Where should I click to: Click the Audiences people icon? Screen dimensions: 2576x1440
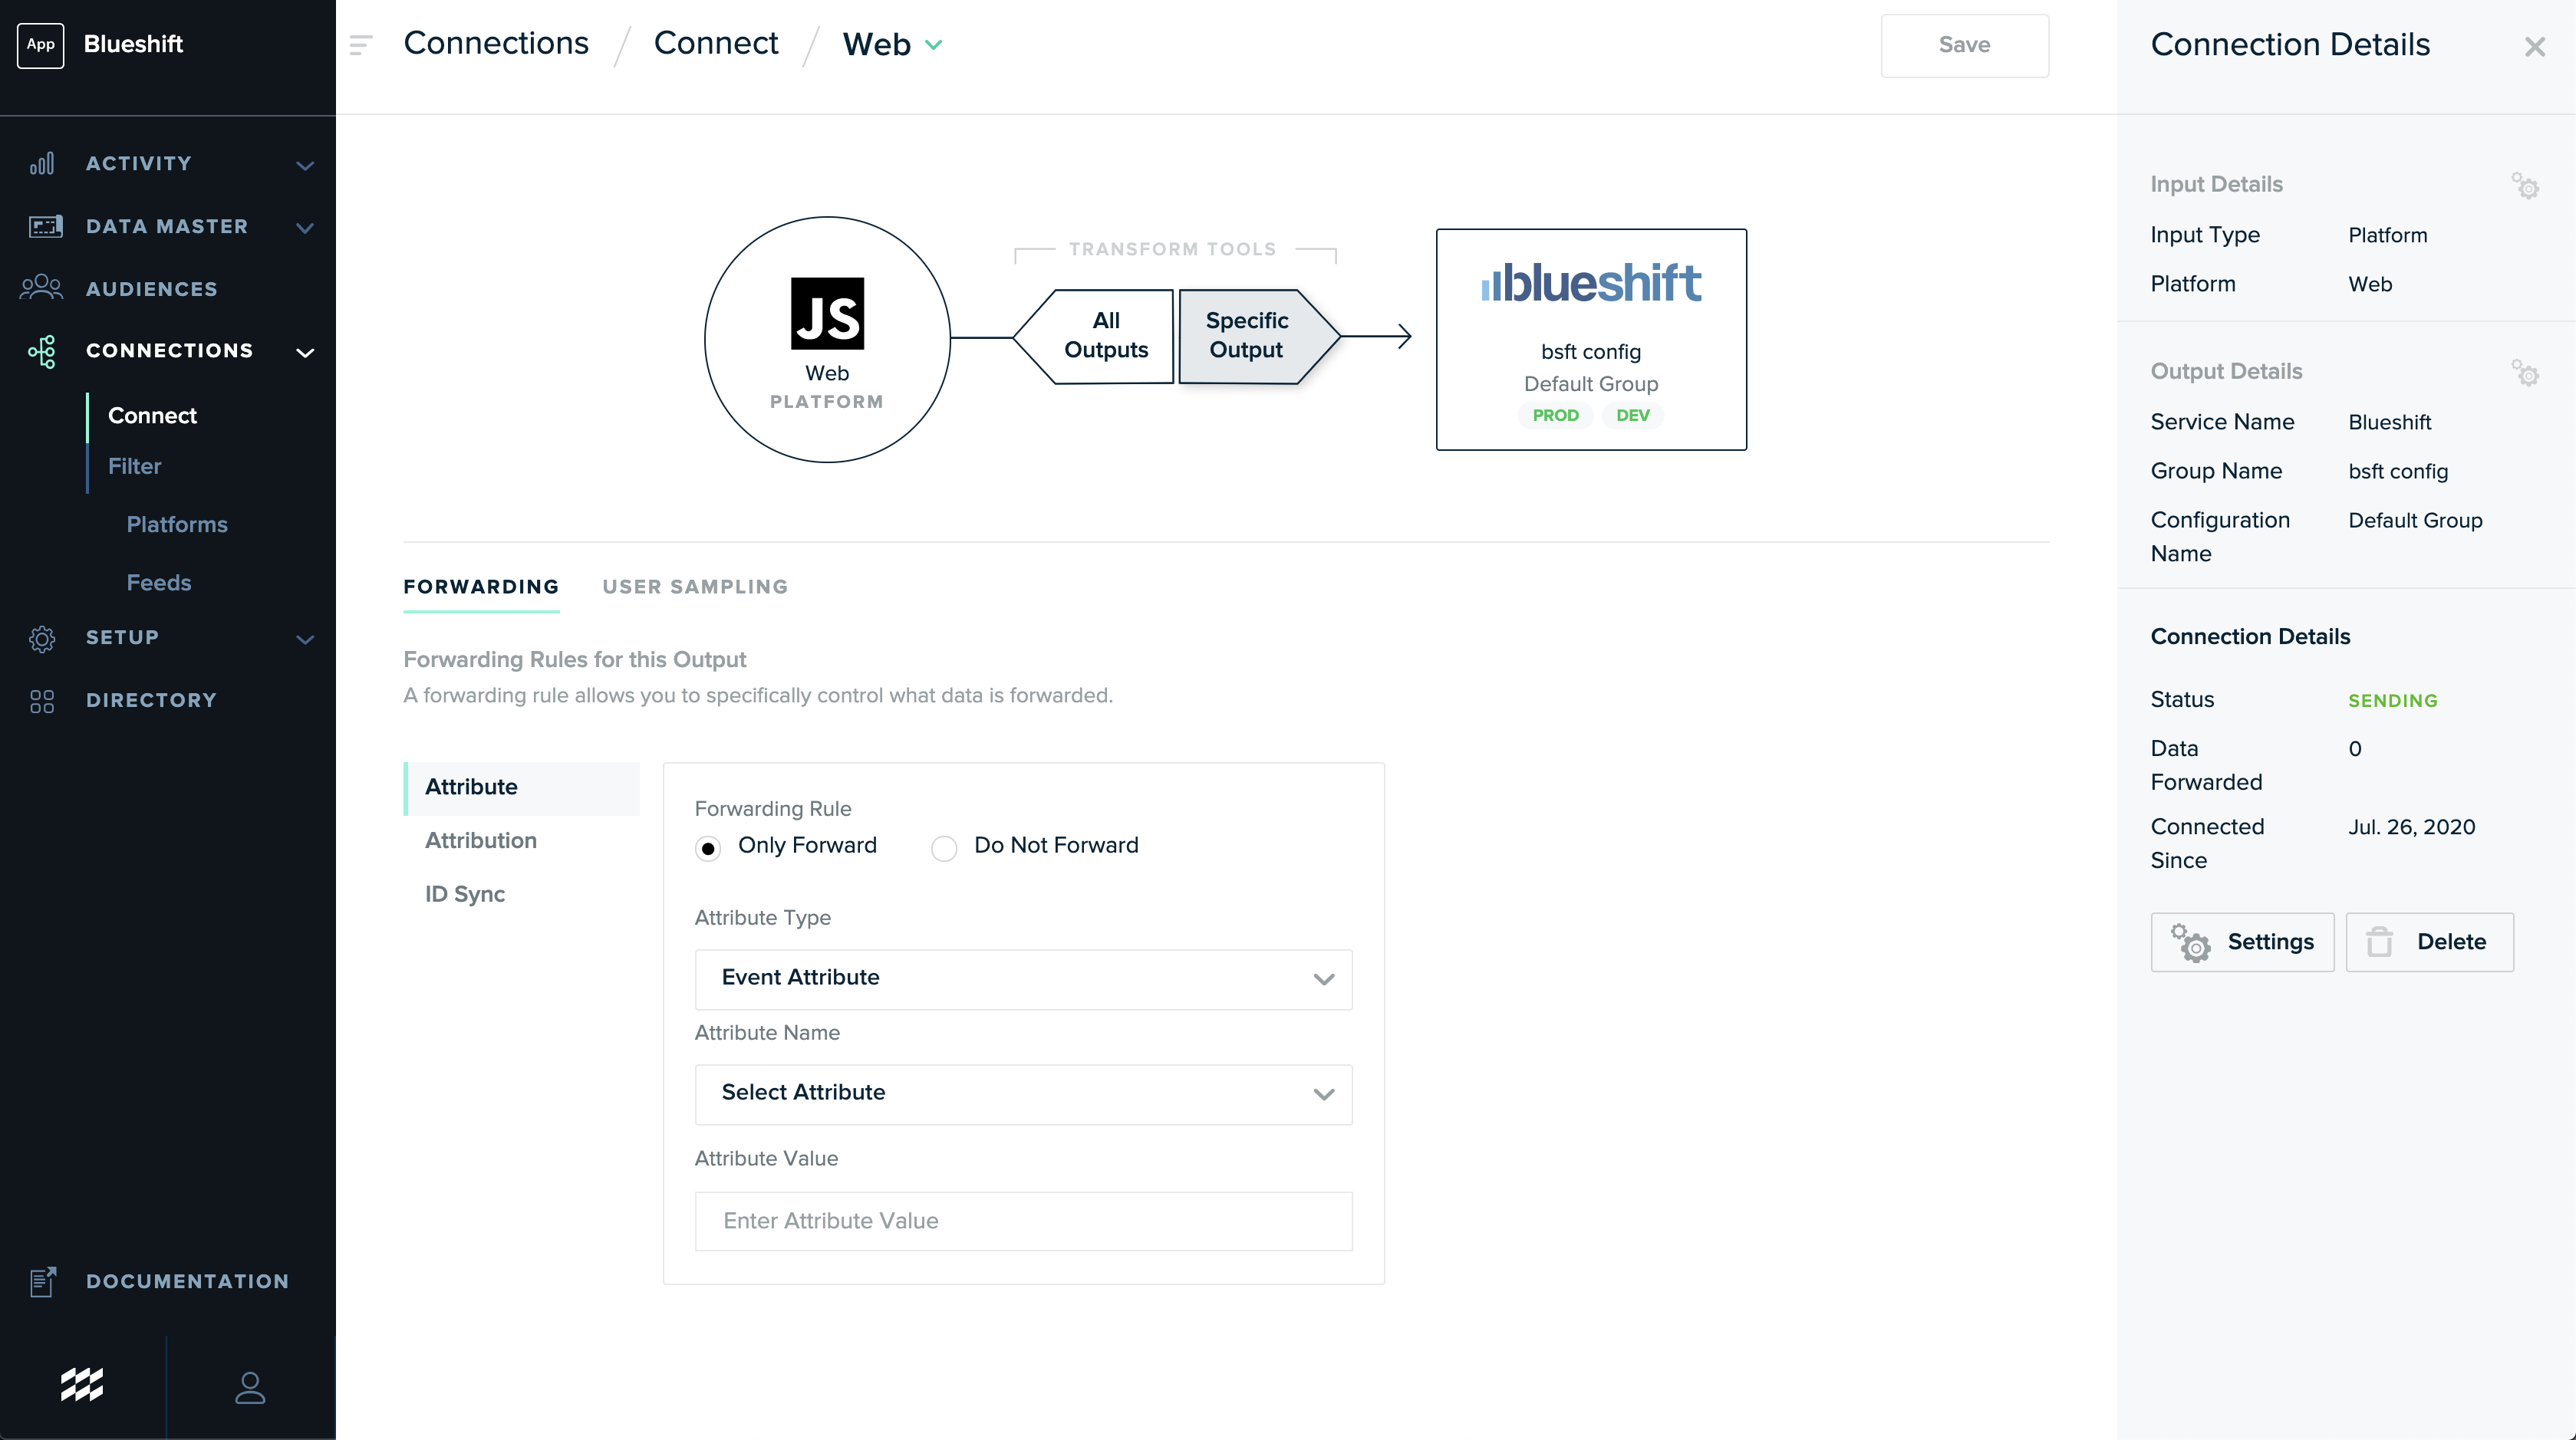click(41, 289)
